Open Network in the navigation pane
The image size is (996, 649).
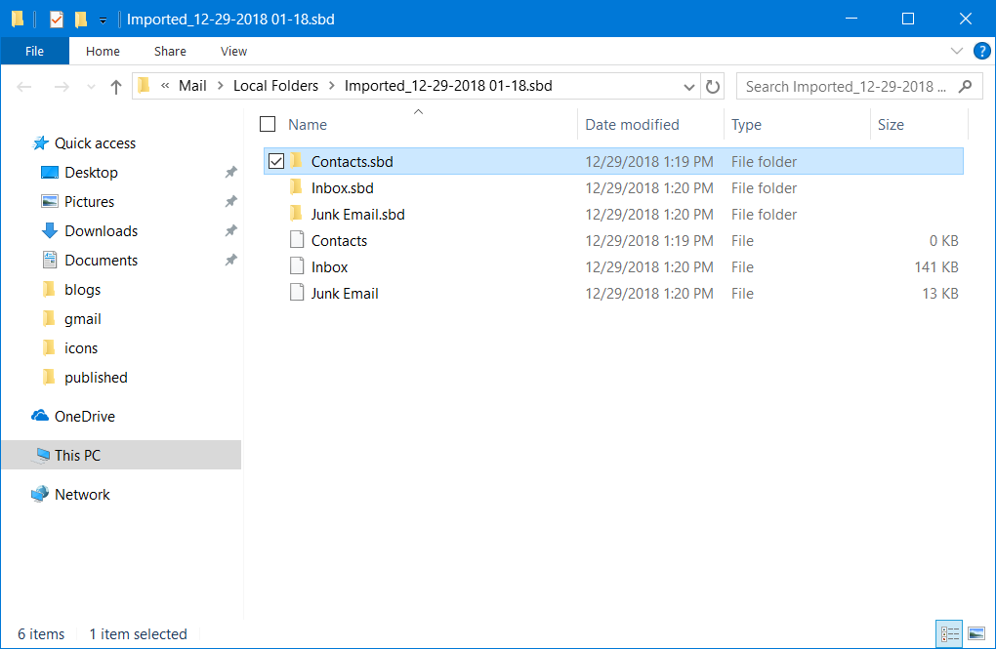82,494
